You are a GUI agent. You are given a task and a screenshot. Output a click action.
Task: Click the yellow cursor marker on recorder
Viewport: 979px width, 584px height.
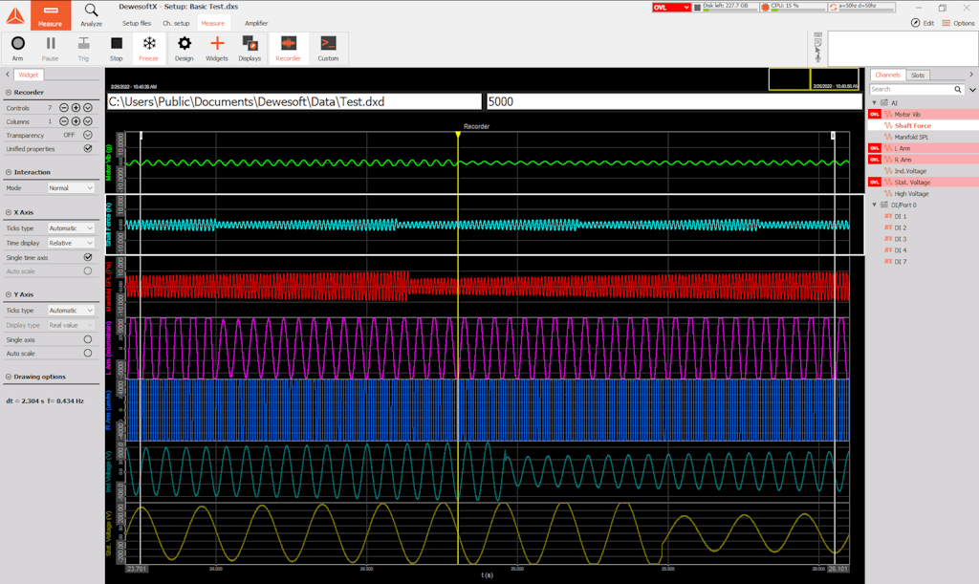(458, 135)
